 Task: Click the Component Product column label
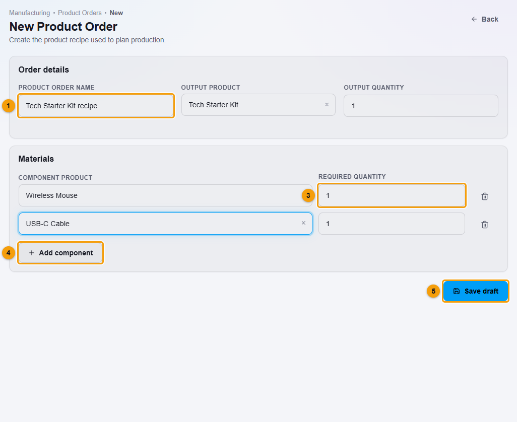55,178
